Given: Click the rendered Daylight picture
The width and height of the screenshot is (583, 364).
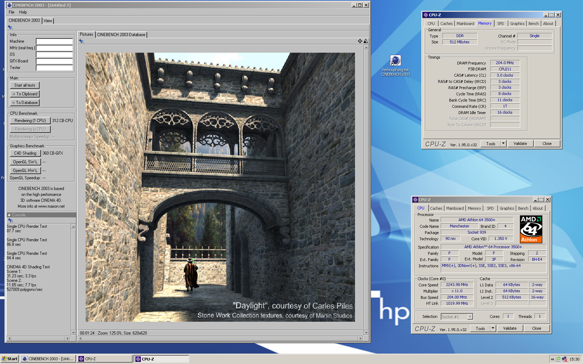Looking at the screenshot, I should click(220, 187).
